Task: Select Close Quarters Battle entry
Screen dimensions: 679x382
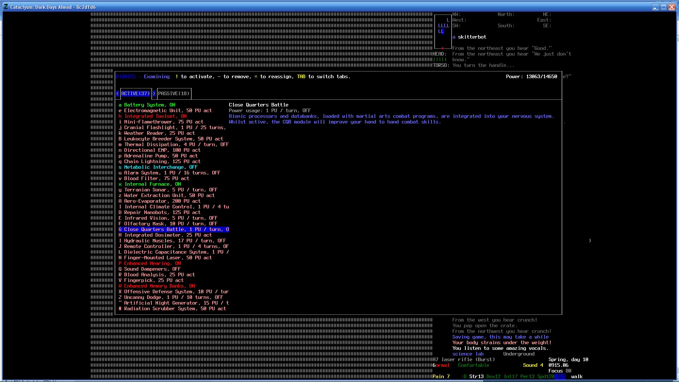Action: [x=174, y=230]
